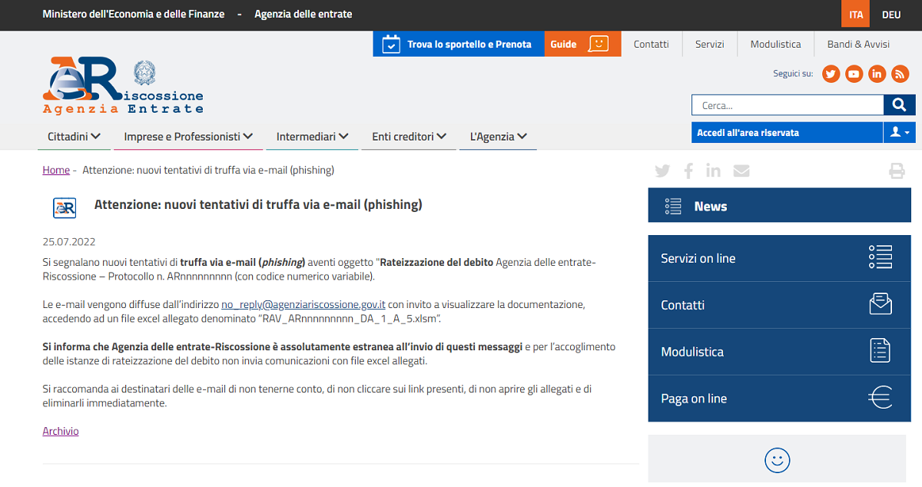Open the Archivio link

61,431
